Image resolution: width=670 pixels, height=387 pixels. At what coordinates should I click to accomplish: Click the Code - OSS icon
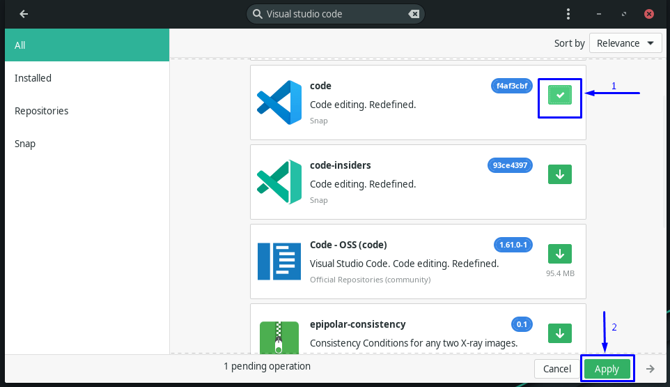(279, 261)
